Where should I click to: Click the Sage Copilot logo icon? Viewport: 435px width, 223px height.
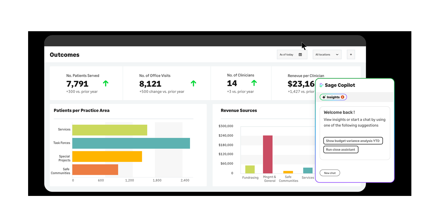click(x=321, y=85)
